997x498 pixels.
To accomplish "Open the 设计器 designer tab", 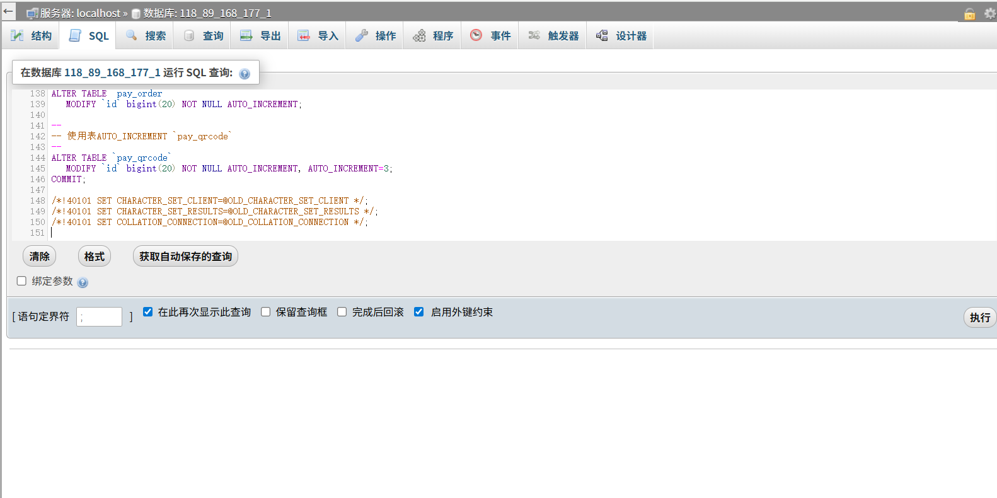I will 621,36.
